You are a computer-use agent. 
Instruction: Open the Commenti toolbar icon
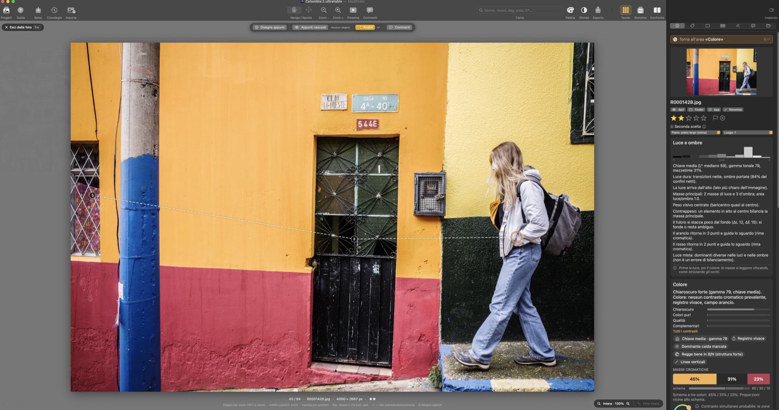coord(370,10)
